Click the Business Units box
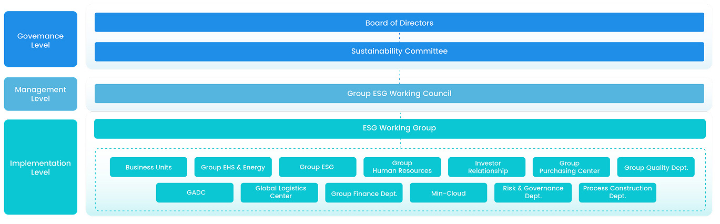 148,167
